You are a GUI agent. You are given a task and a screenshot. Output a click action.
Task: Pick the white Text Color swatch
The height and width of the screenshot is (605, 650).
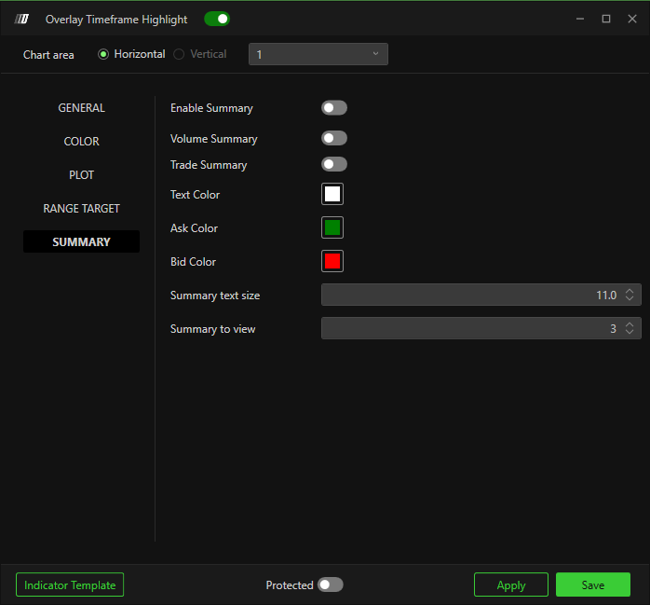pos(332,194)
